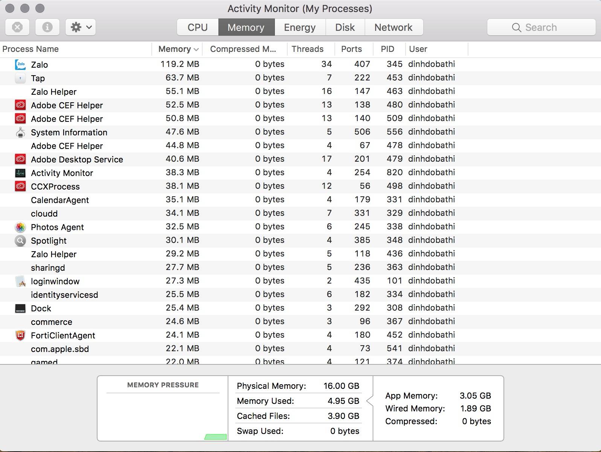Image resolution: width=601 pixels, height=452 pixels.
Task: Select the Memory tab
Action: [x=246, y=27]
